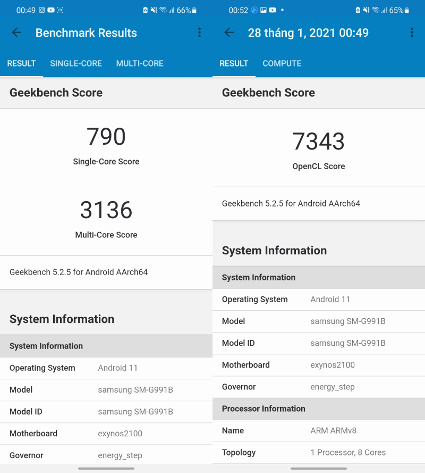This screenshot has width=425, height=473.
Task: Switch to SINGLE-CORE tab
Action: (x=76, y=63)
